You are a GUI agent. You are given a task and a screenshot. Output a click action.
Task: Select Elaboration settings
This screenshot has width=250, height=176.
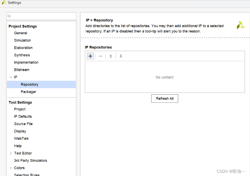[x=23, y=48]
